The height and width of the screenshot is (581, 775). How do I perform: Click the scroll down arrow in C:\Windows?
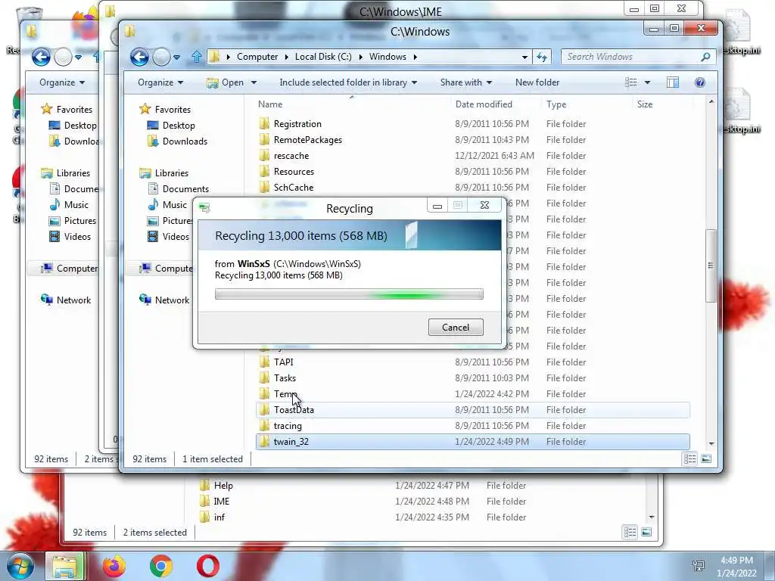pyautogui.click(x=711, y=444)
